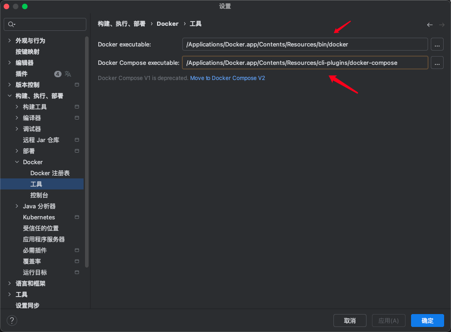Select Docker 注册表 in the tree
Viewport: 451px width, 332px height.
click(x=50, y=173)
